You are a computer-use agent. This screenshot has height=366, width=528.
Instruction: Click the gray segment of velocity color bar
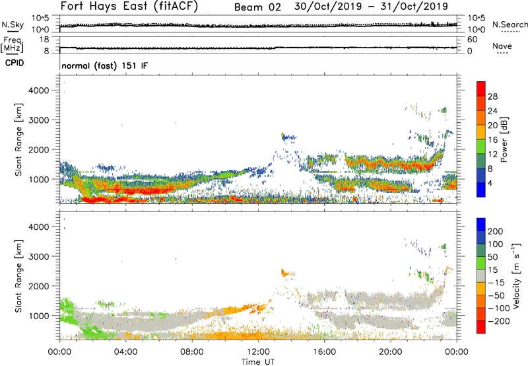(481, 276)
